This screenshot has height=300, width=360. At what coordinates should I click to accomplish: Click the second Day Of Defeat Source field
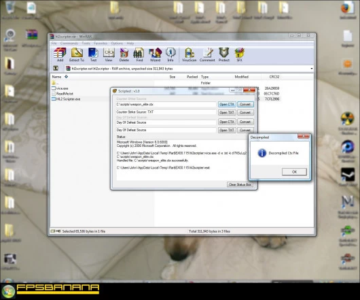click(166, 130)
